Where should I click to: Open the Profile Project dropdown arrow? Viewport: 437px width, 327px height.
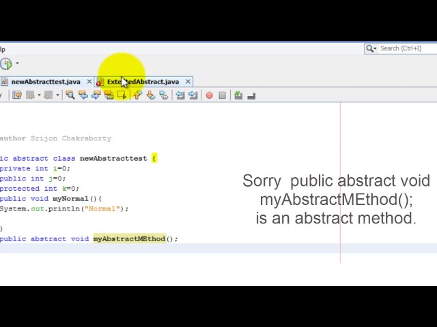17,63
